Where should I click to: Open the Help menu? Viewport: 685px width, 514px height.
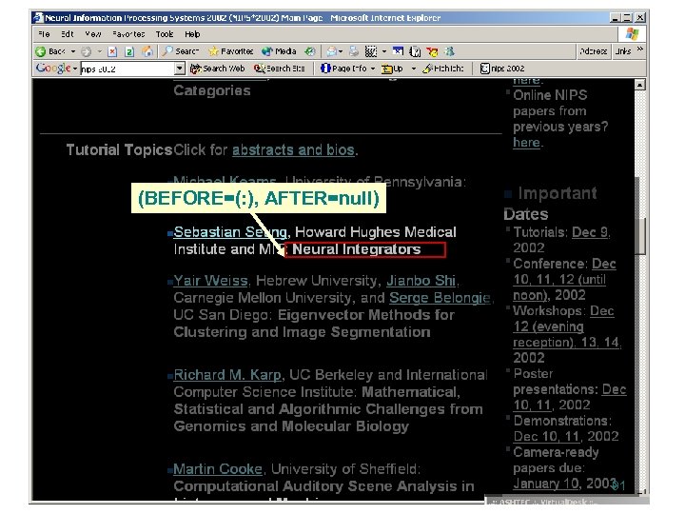pos(192,34)
